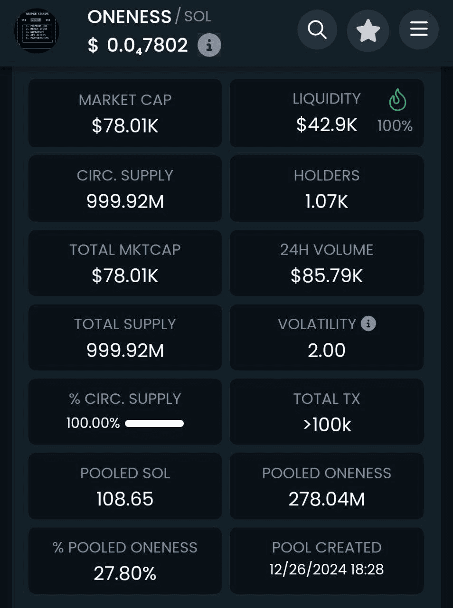Click the price info icon
Viewport: 453px width, 608px height.
click(x=209, y=45)
